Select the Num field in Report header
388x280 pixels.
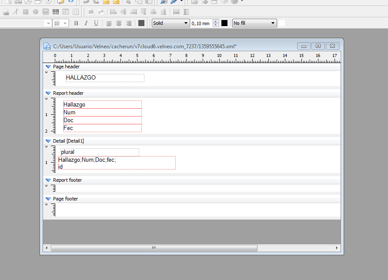[103, 112]
